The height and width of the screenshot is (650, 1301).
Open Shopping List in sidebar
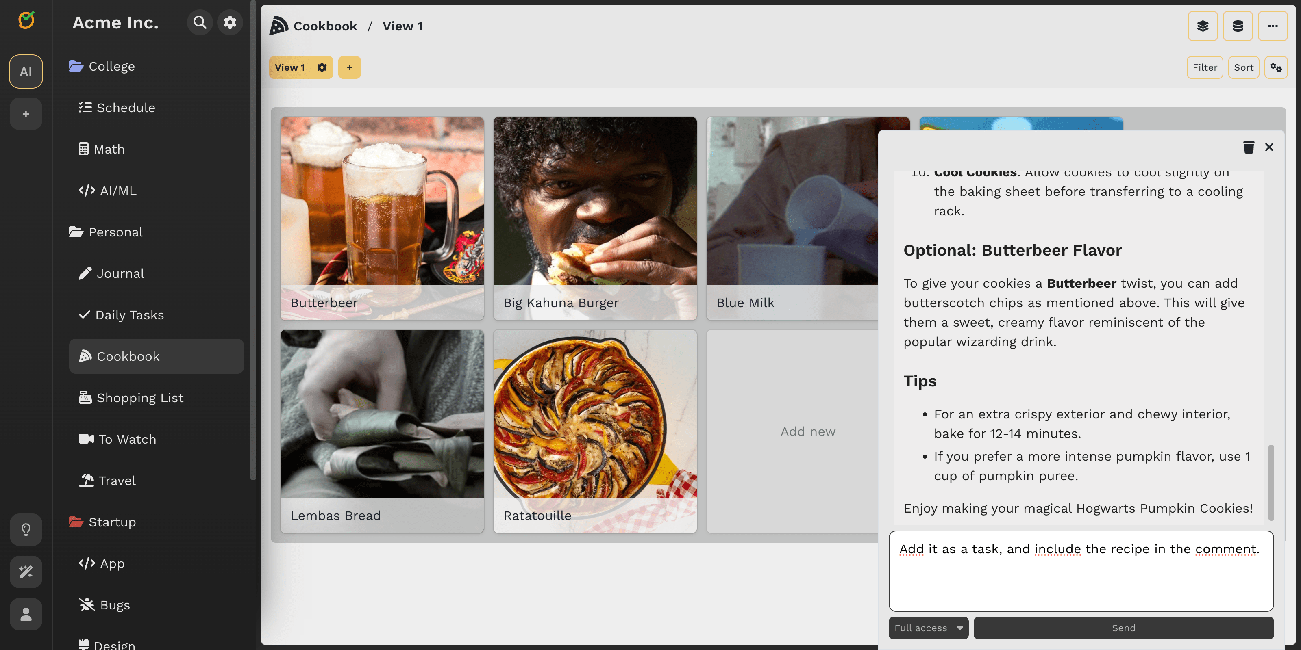(157, 398)
